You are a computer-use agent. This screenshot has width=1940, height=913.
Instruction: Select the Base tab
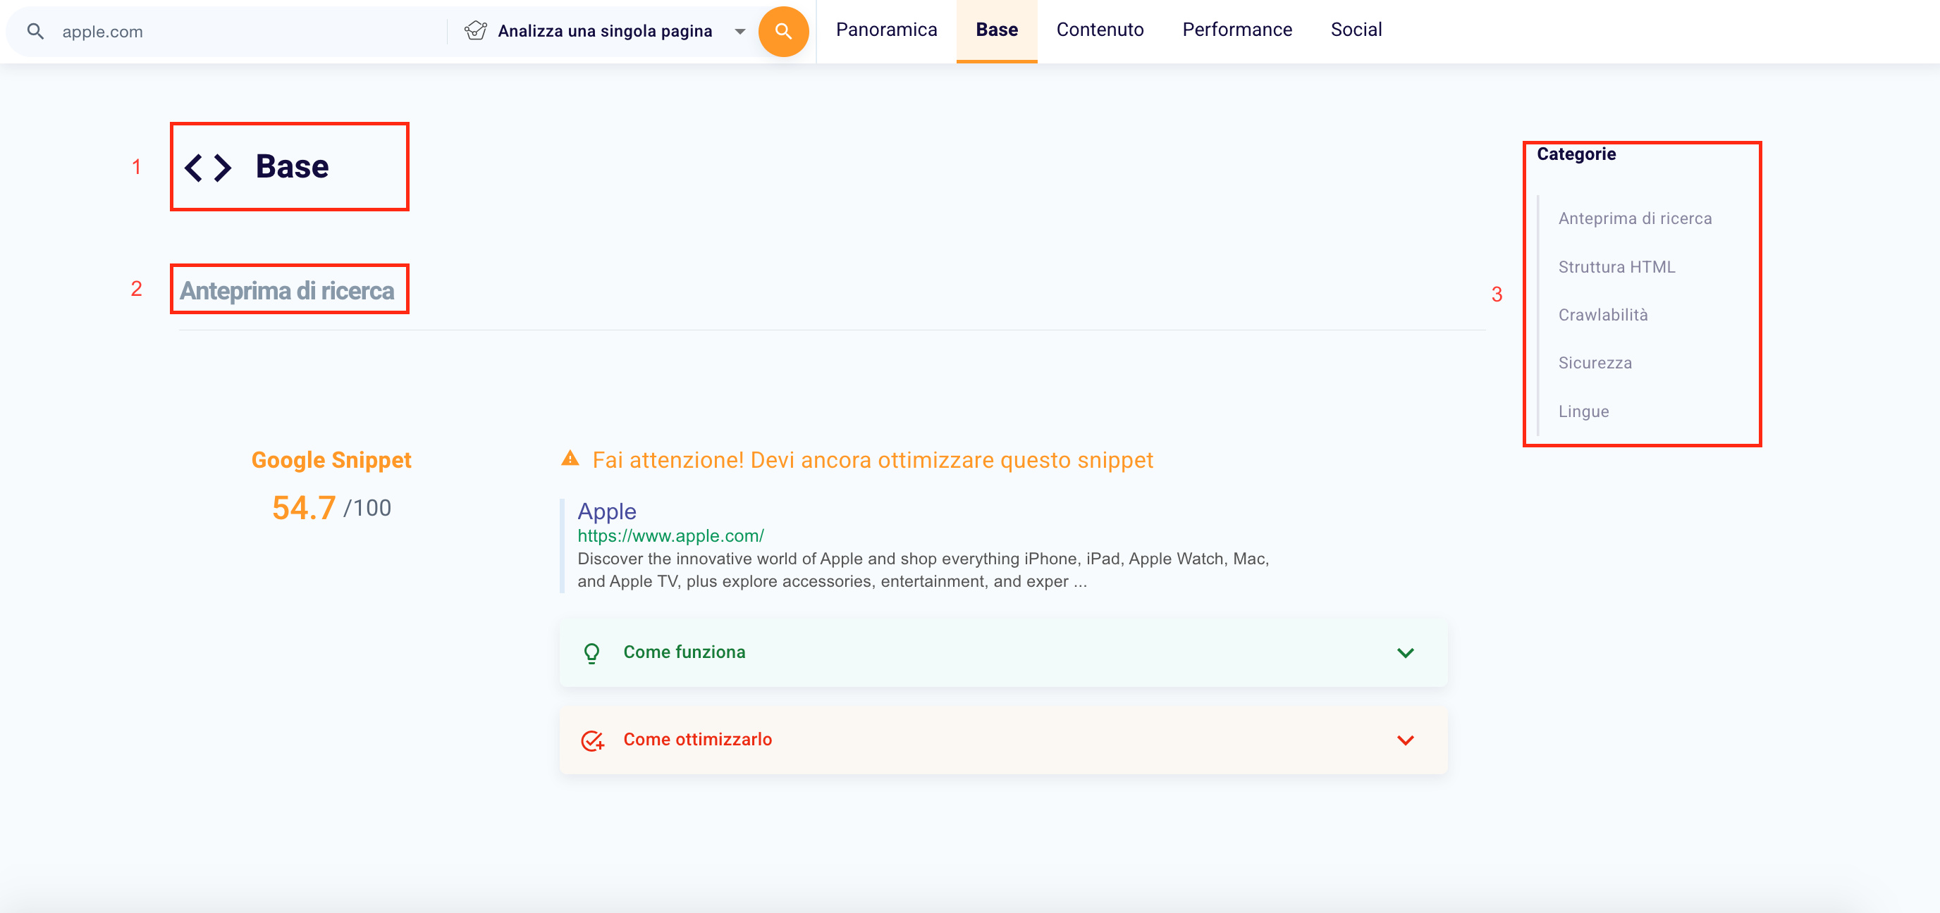(996, 30)
